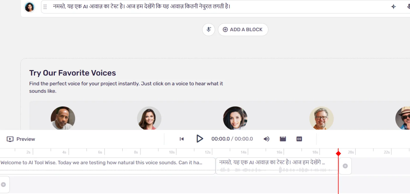Viewport: 410px width, 194px height.
Task: Select the Hindi audio clip on the timeline
Action: [x=277, y=166]
